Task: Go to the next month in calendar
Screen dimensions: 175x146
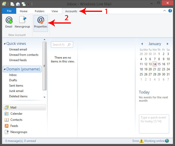Action: pyautogui.click(x=168, y=44)
